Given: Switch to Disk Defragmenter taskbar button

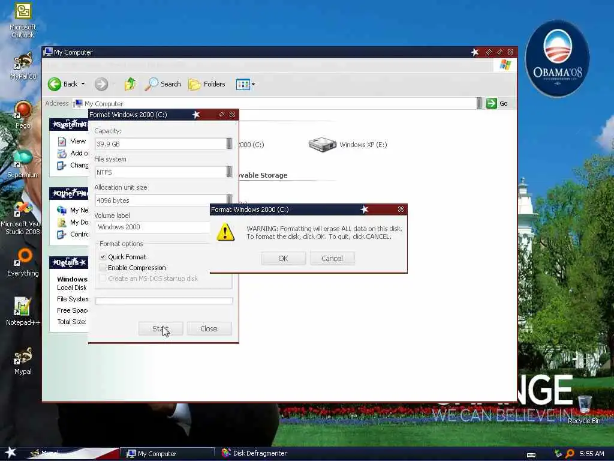Looking at the screenshot, I should tap(254, 453).
